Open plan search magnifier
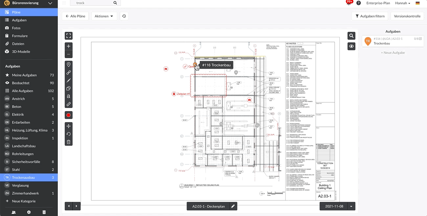Image resolution: width=427 pixels, height=216 pixels. [351, 36]
